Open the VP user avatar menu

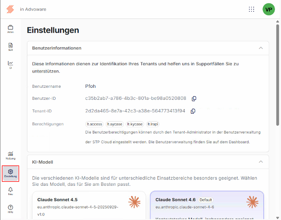(x=268, y=9)
